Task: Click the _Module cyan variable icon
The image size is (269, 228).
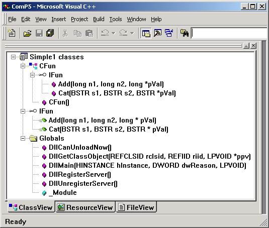Action: (44, 193)
